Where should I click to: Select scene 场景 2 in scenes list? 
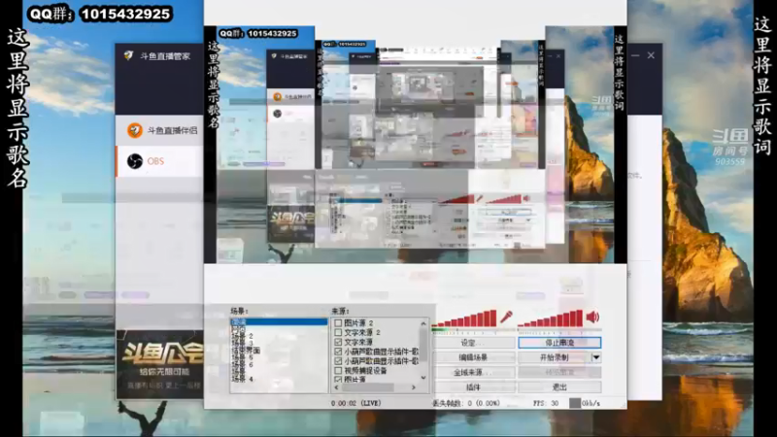(242, 336)
